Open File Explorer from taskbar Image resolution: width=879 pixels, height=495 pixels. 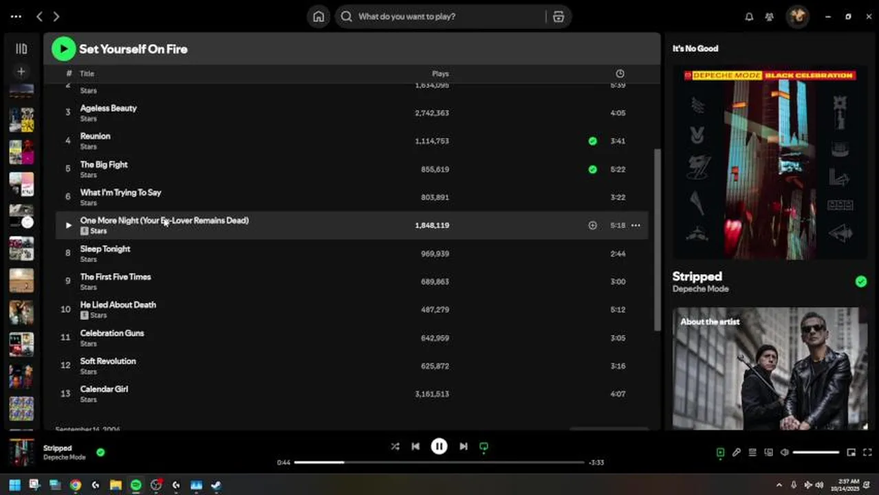click(116, 485)
